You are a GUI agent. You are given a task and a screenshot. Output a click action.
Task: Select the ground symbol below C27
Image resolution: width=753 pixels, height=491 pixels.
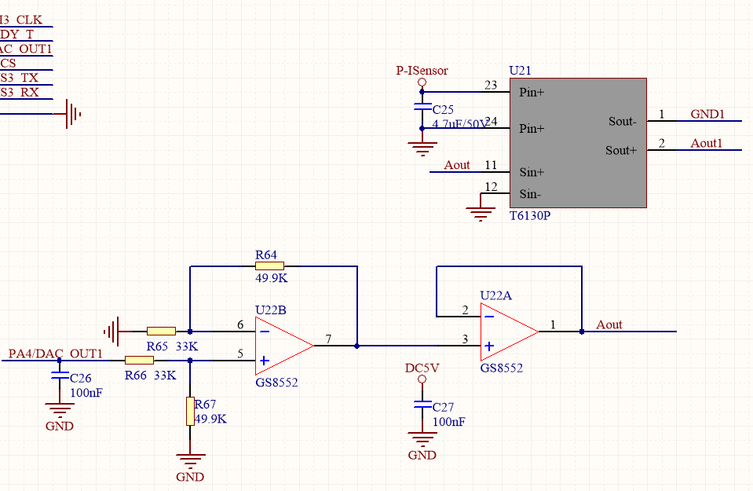click(422, 440)
